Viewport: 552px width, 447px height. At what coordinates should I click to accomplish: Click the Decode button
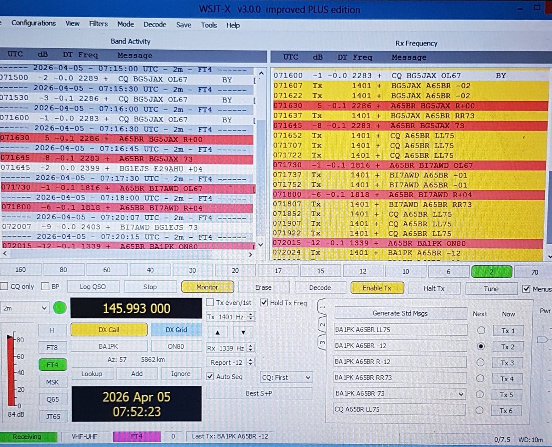click(320, 287)
